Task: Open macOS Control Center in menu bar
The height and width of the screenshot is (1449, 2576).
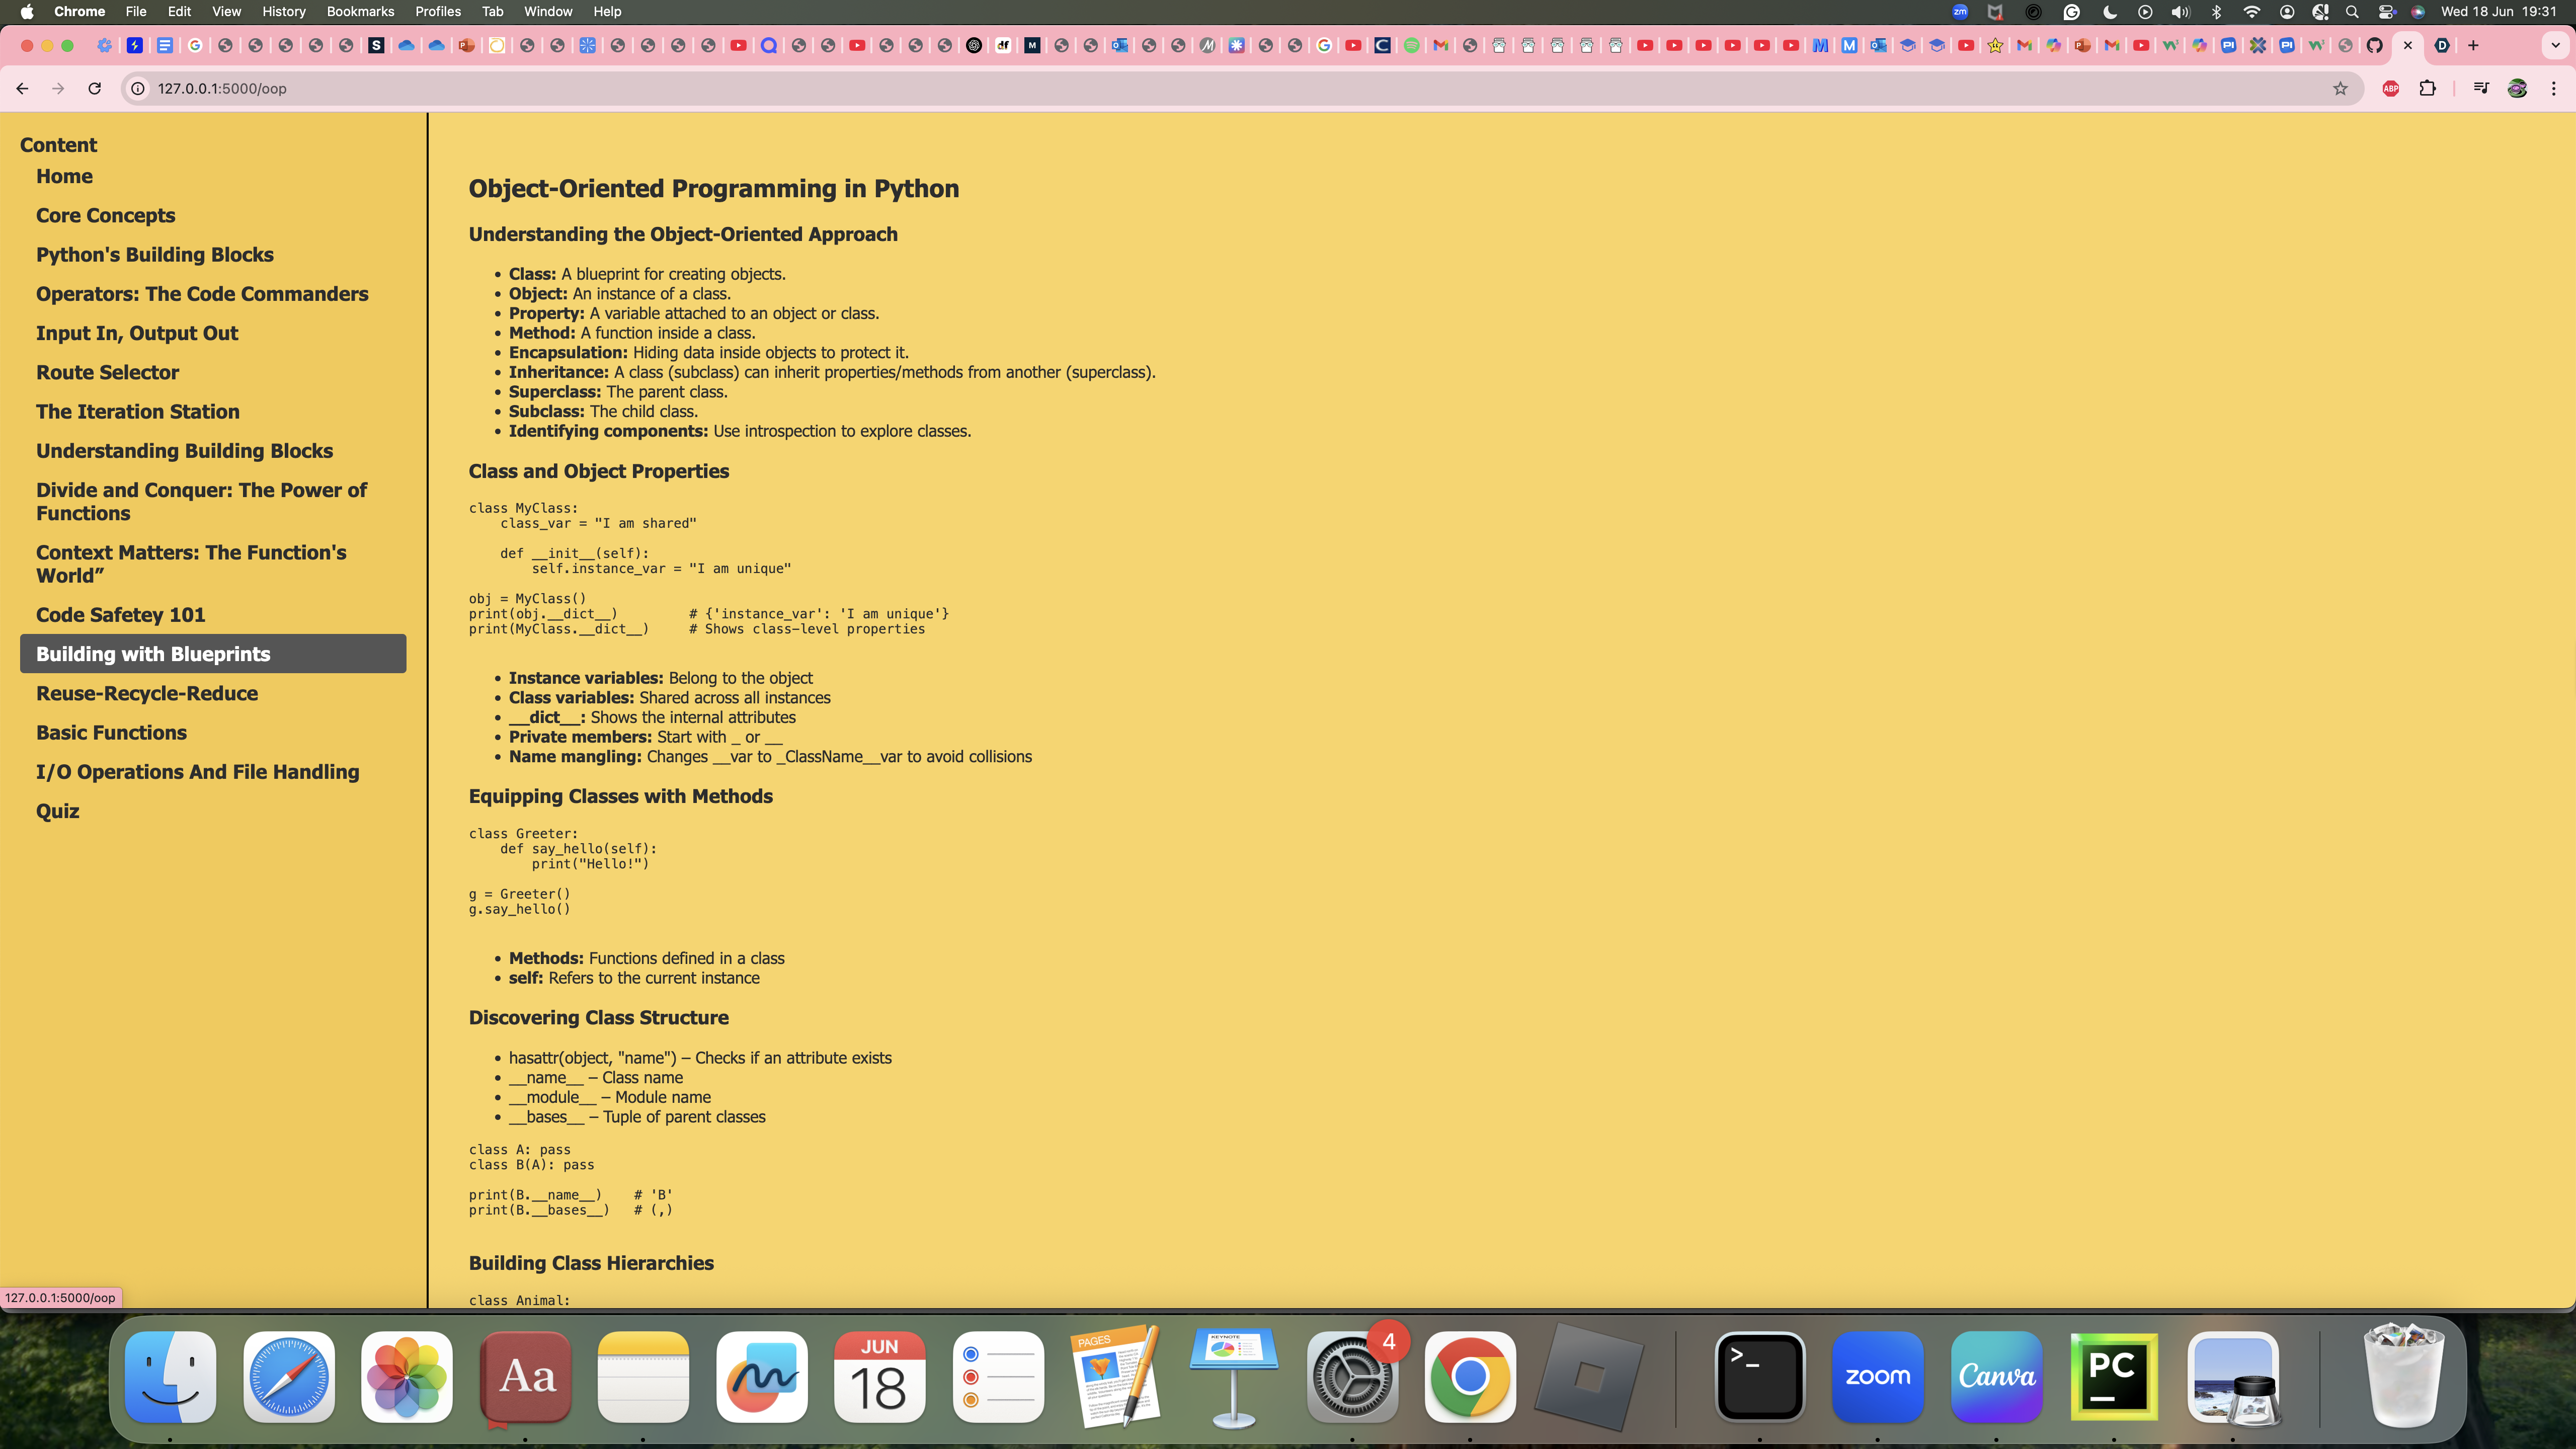Action: click(x=2386, y=11)
